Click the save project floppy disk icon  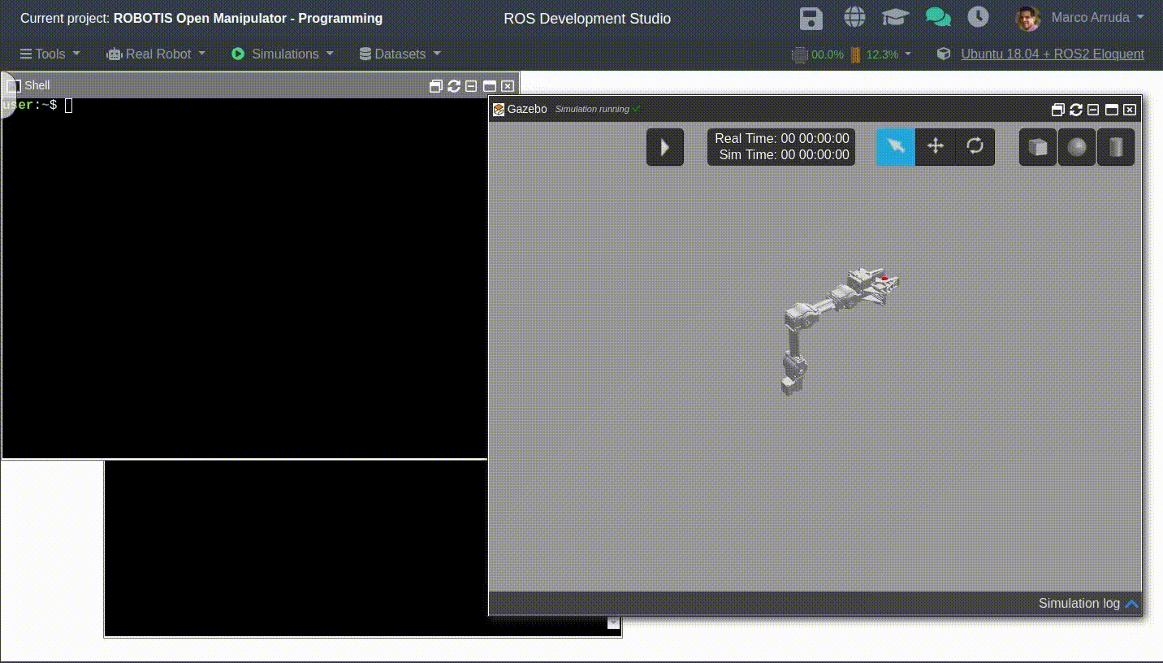(x=811, y=18)
